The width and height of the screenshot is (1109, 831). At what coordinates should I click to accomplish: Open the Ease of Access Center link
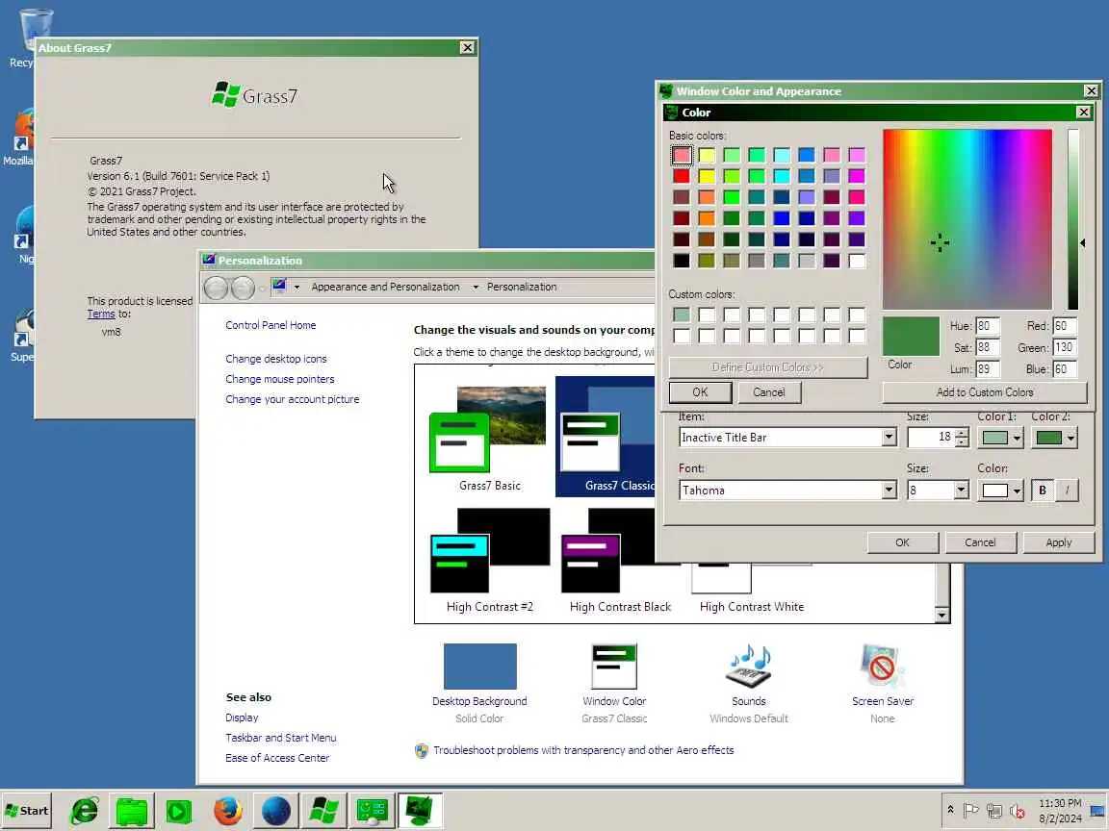point(277,758)
